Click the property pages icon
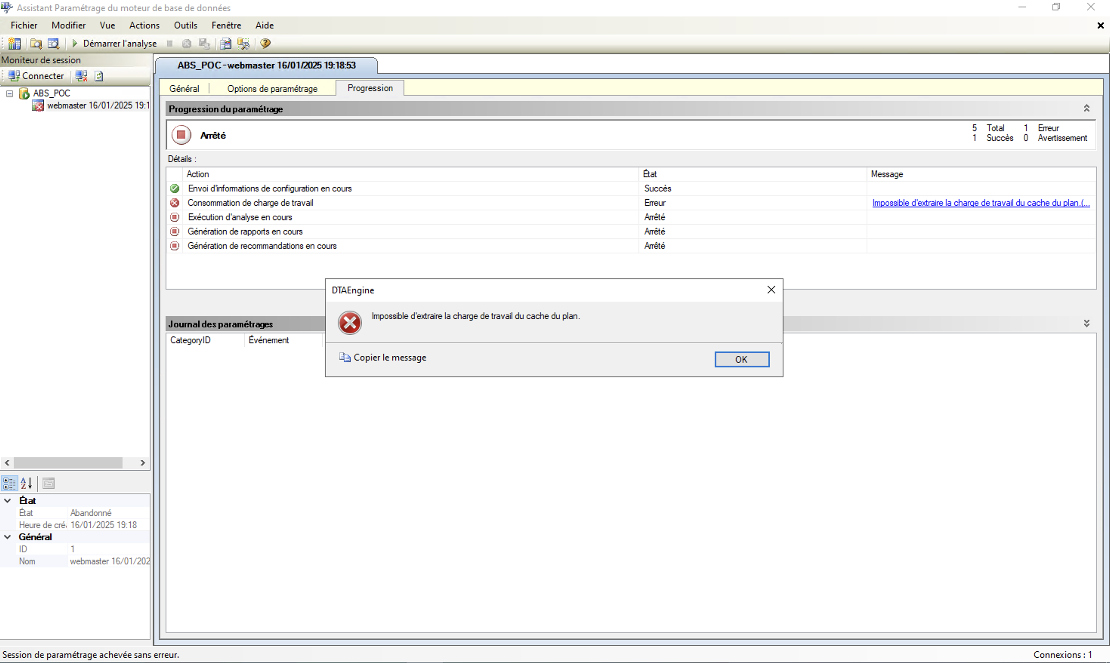The image size is (1110, 663). pyautogui.click(x=49, y=483)
